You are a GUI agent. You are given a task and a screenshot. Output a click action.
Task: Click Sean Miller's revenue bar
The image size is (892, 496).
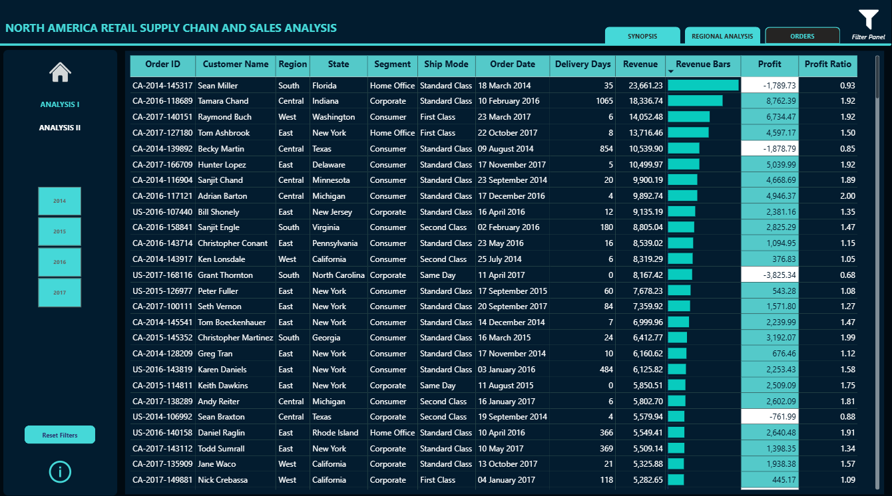point(703,85)
